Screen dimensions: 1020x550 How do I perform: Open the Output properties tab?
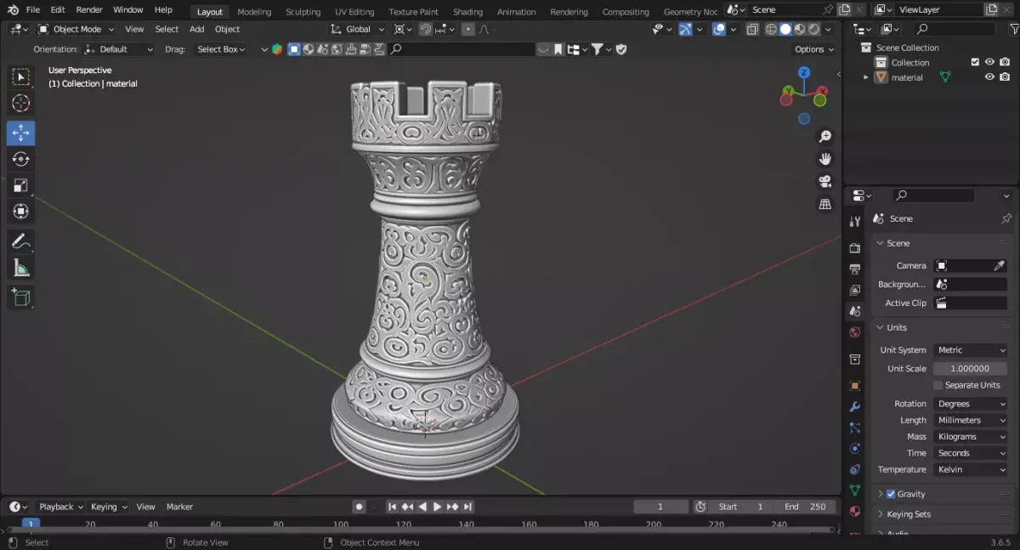point(855,269)
